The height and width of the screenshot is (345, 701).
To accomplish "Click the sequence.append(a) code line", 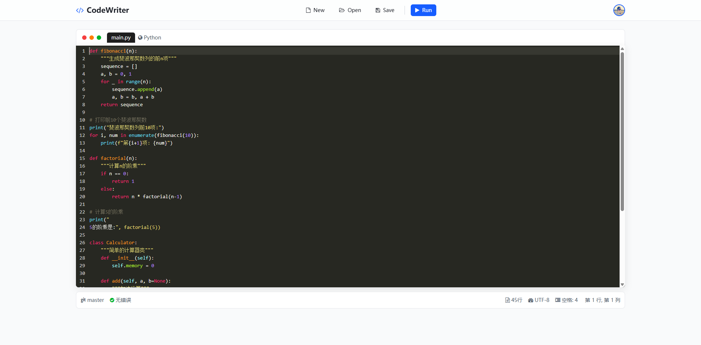I will click(x=137, y=89).
